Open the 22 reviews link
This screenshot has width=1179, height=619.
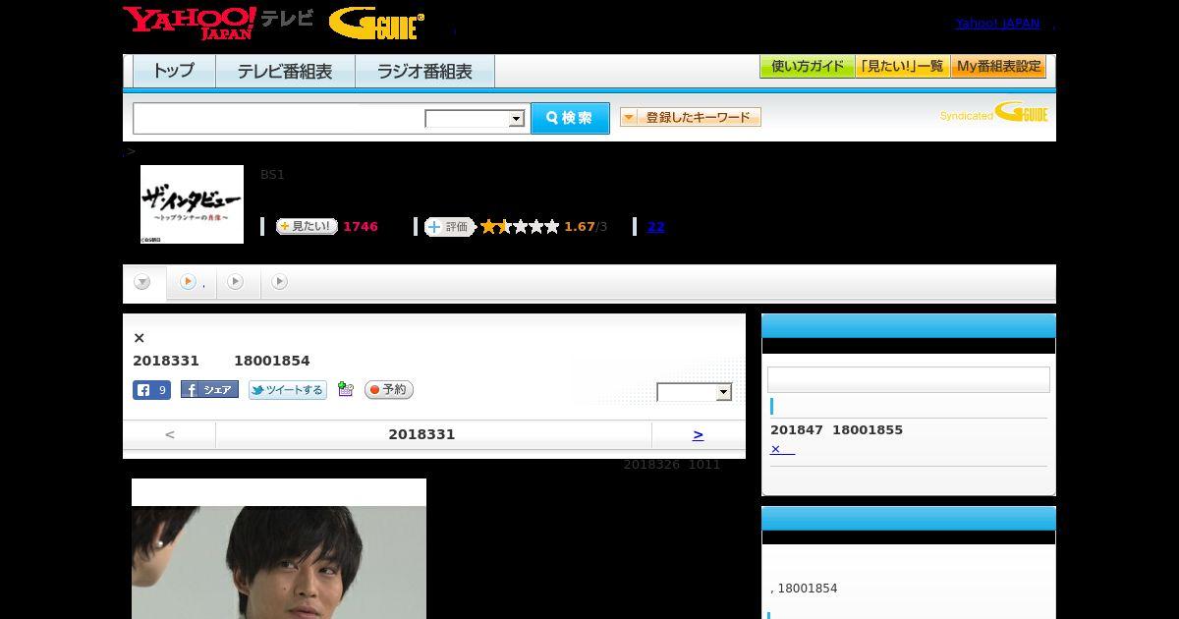click(655, 227)
